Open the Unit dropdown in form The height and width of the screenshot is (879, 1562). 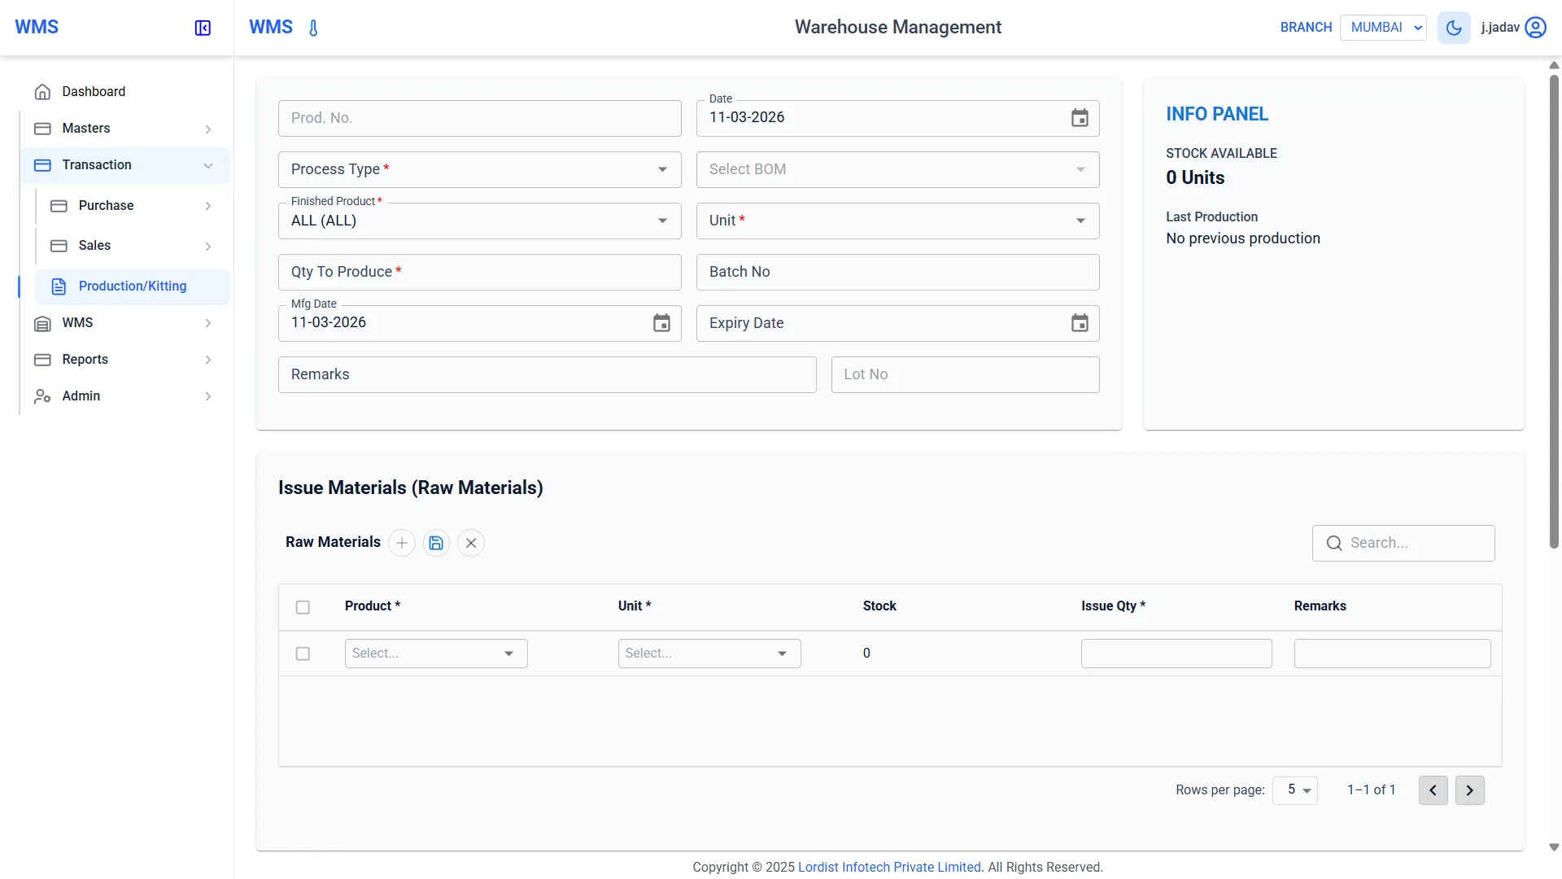pyautogui.click(x=897, y=221)
